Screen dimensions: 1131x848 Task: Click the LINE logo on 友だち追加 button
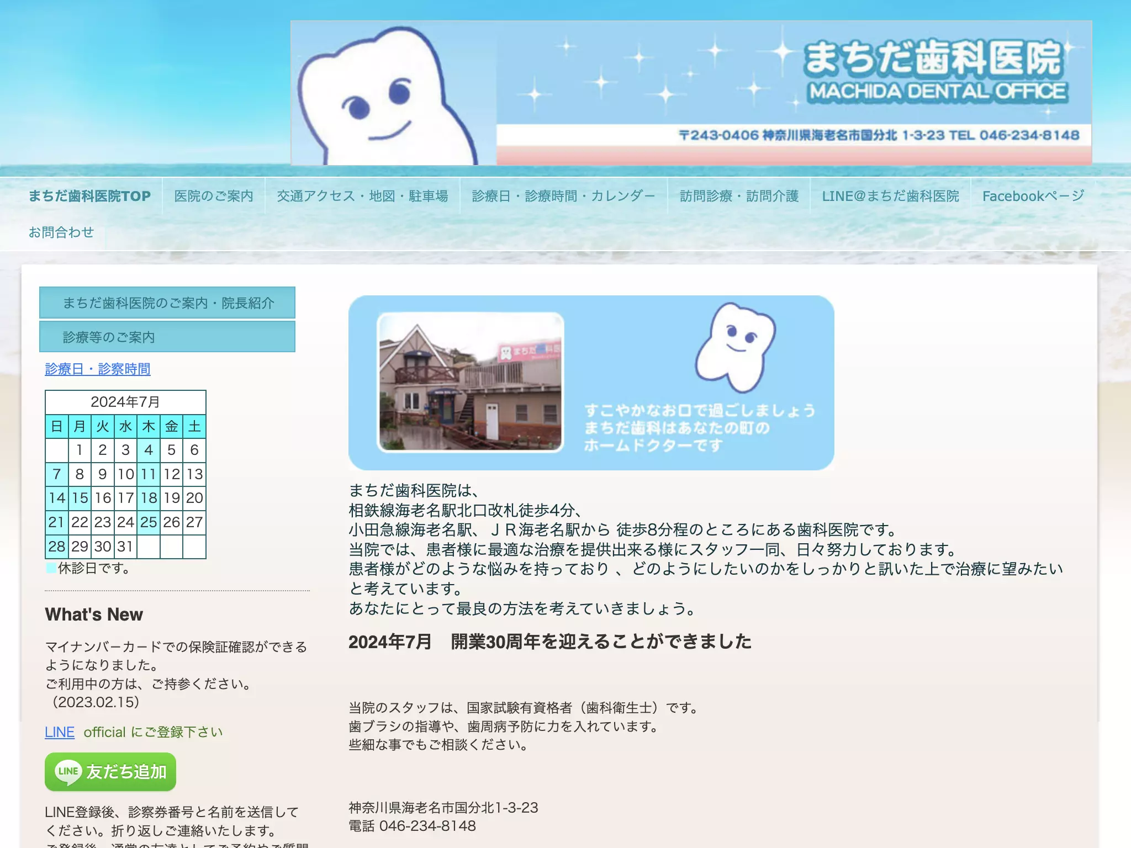tap(68, 772)
